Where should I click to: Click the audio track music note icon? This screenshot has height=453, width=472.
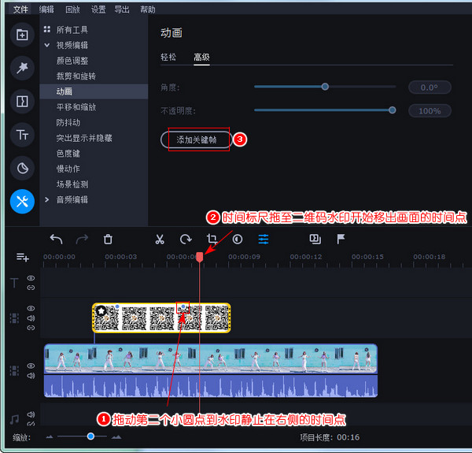point(14,419)
